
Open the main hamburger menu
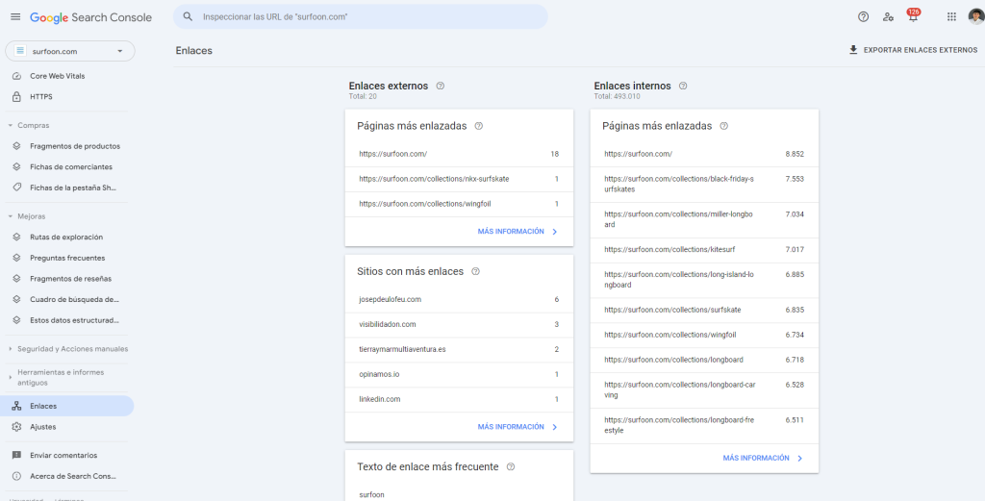[x=14, y=17]
